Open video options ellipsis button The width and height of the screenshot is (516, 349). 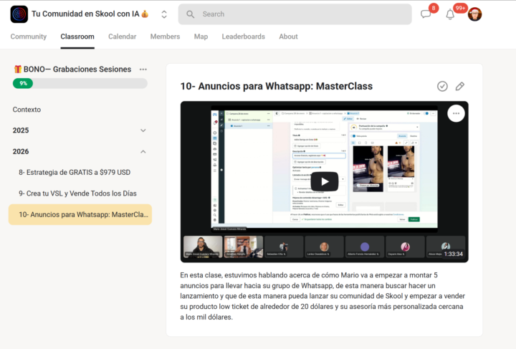[x=456, y=113]
